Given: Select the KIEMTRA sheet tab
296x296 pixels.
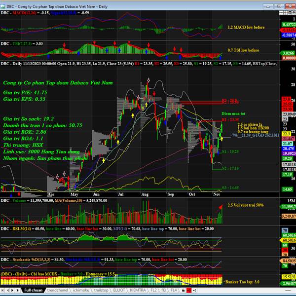Looking at the screenshot, I should (x=138, y=290).
